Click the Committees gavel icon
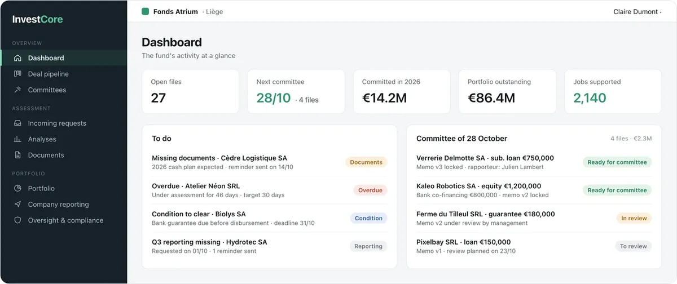677x284 pixels. [x=17, y=90]
